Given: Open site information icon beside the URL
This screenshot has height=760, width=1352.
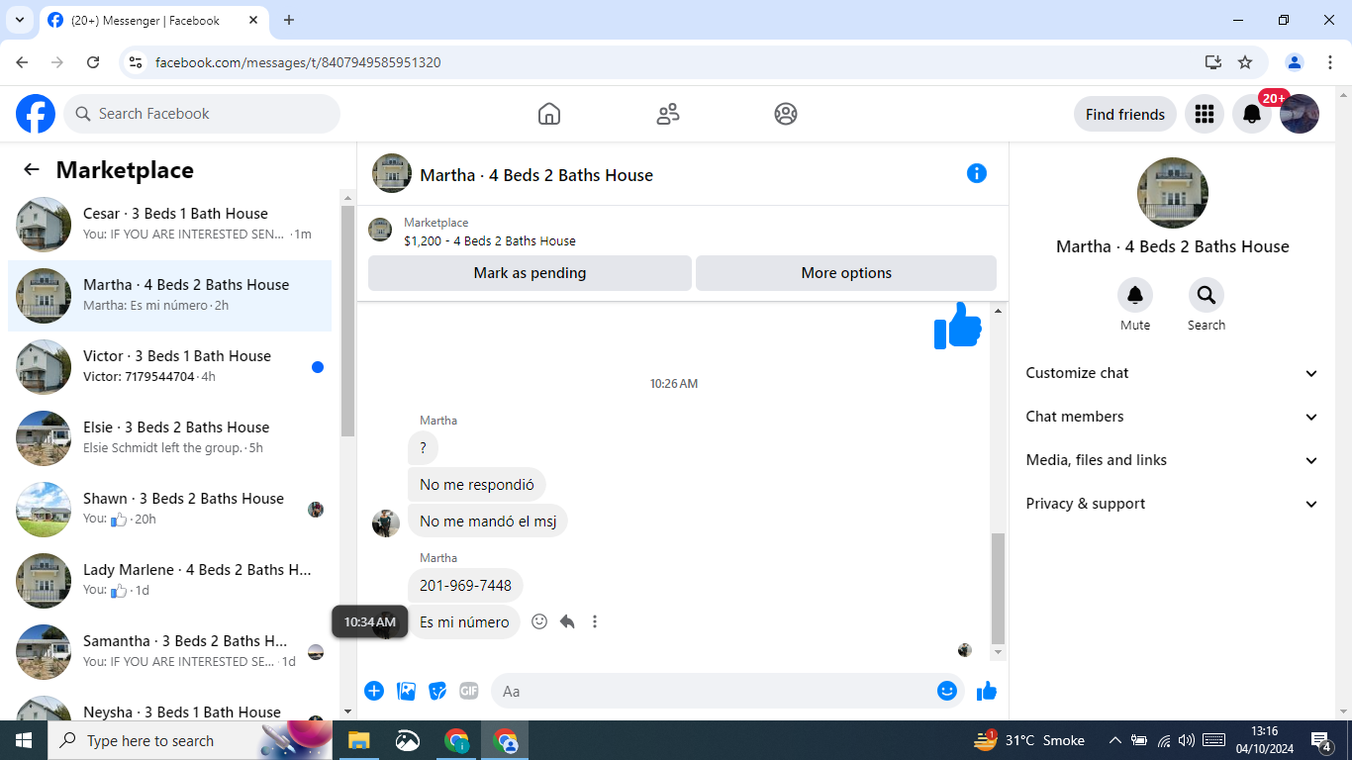Looking at the screenshot, I should 137,62.
